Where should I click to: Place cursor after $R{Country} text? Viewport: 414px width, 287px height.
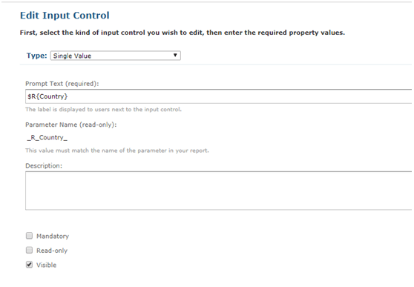pos(68,96)
